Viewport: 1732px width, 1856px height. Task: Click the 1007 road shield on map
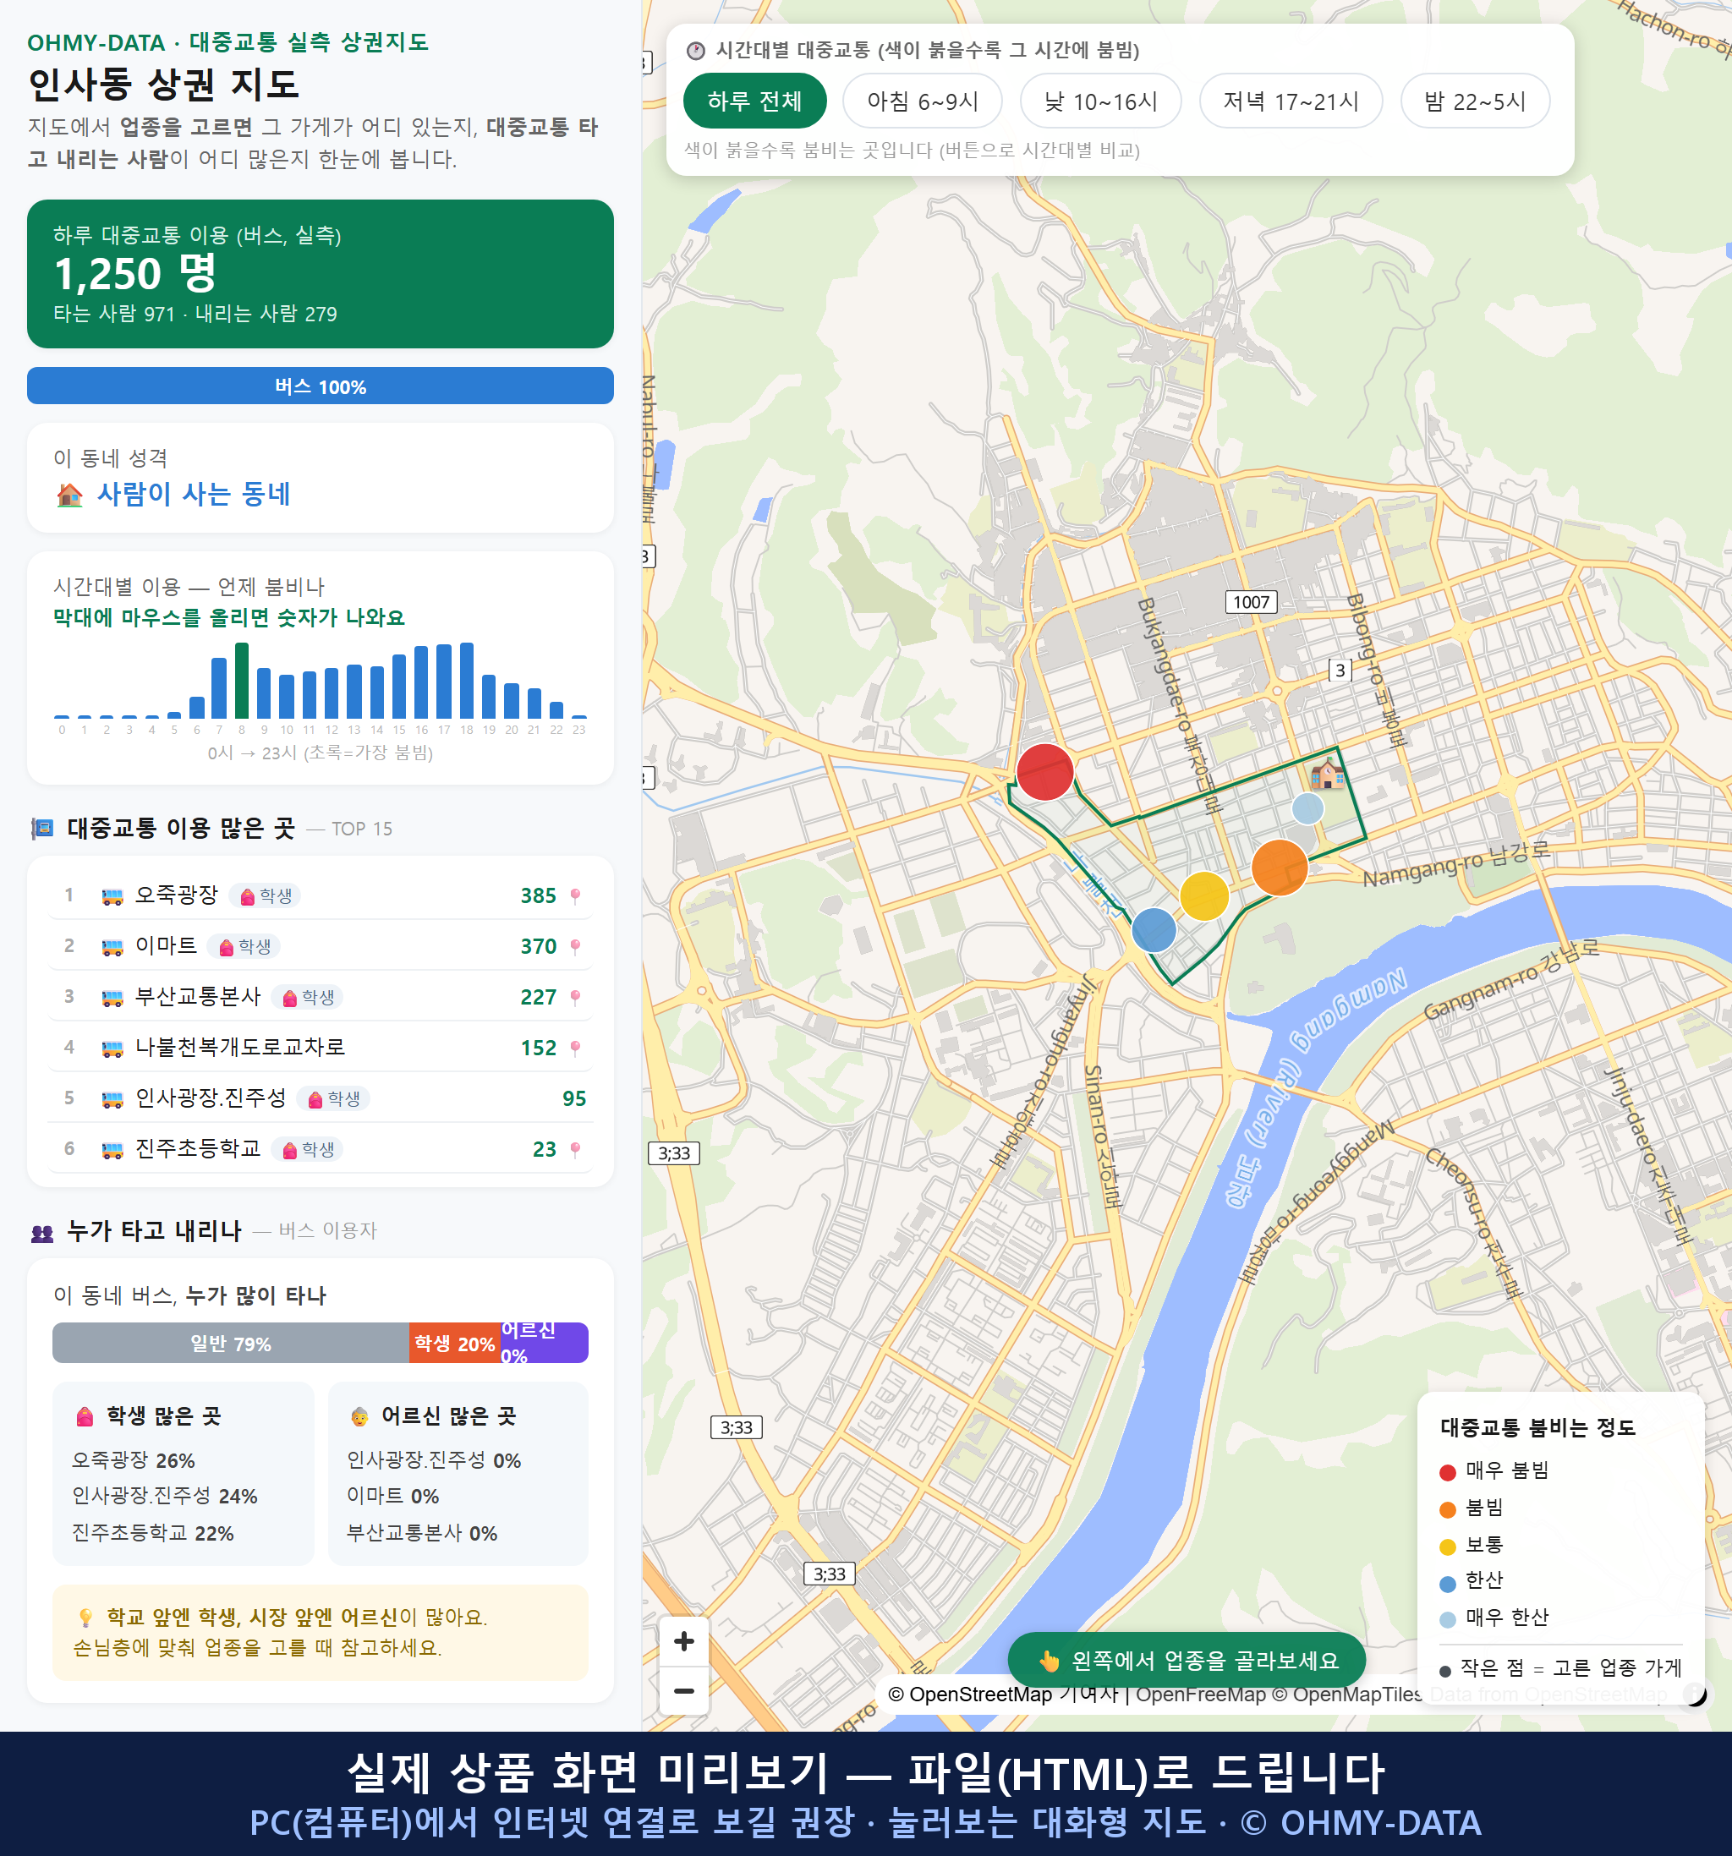point(1251,602)
